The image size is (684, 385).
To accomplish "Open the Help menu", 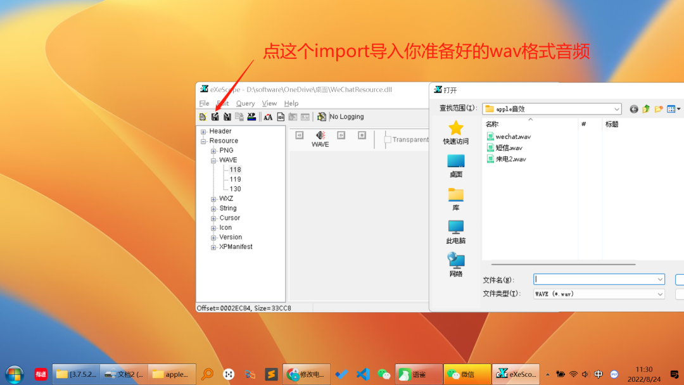I will [x=291, y=103].
